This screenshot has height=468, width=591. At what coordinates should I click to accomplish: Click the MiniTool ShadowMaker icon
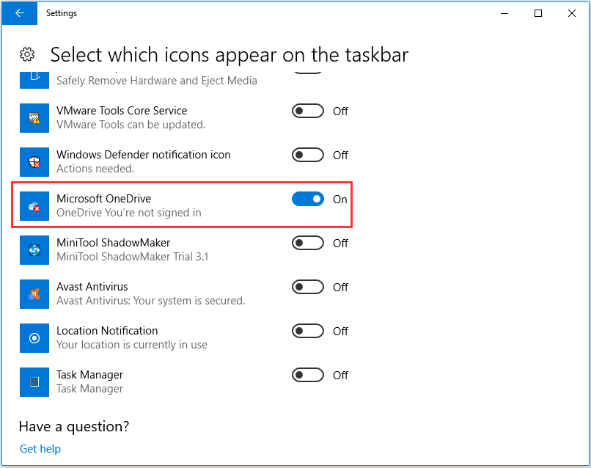pyautogui.click(x=34, y=250)
